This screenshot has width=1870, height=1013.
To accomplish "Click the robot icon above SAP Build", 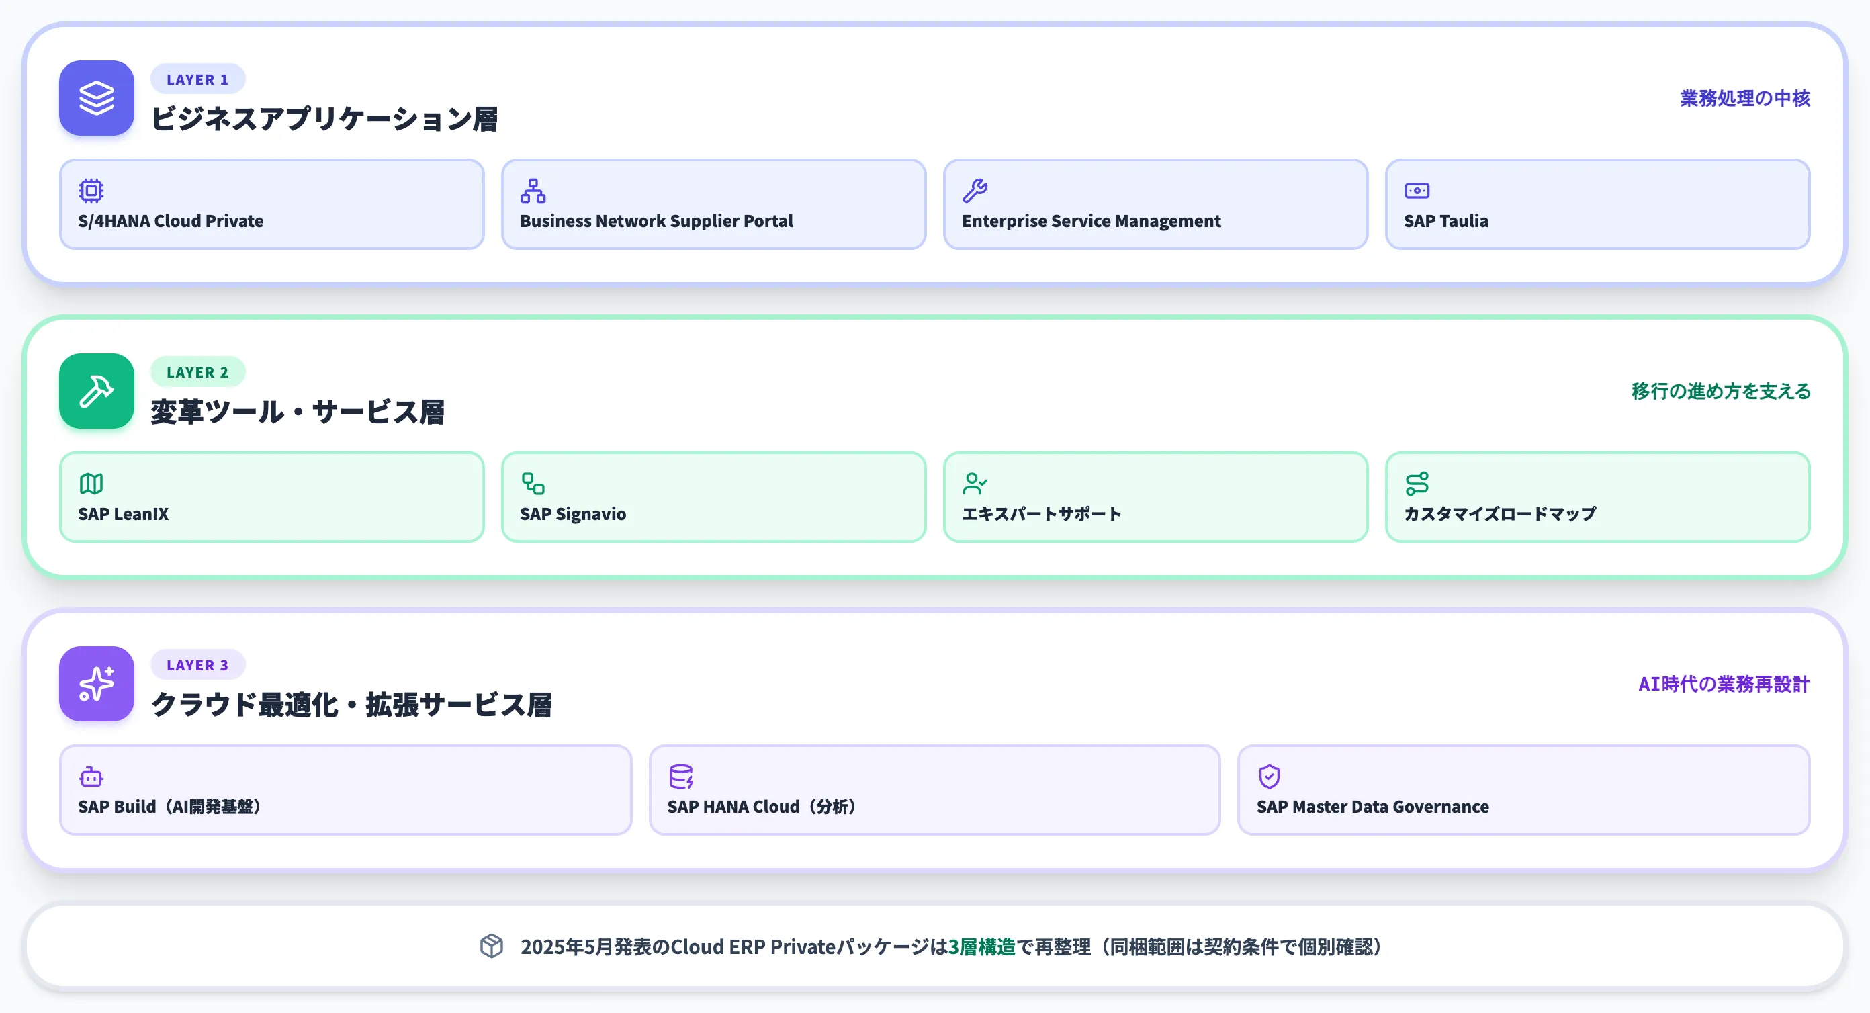I will tap(91, 777).
